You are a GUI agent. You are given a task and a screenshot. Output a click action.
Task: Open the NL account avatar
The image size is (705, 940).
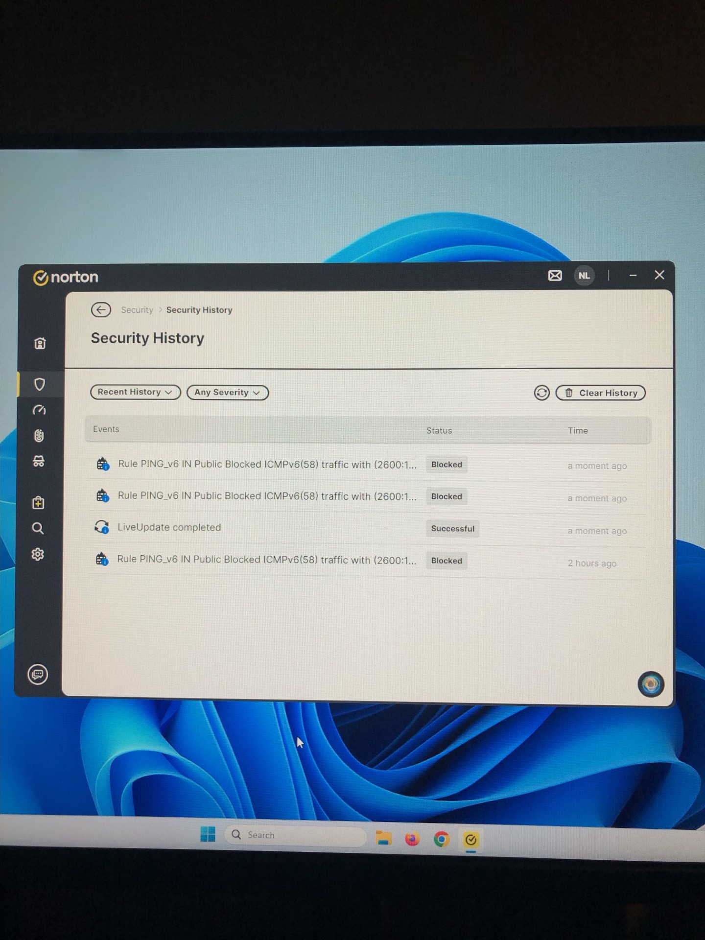pos(584,276)
